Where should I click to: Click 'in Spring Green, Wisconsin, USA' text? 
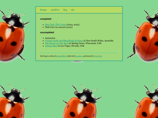pyautogui.click(x=85, y=43)
